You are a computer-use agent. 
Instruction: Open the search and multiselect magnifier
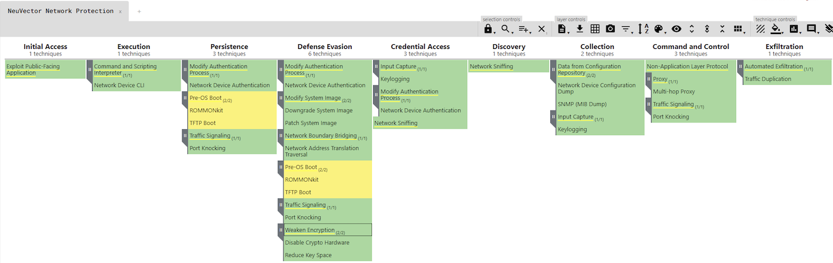pyautogui.click(x=506, y=29)
